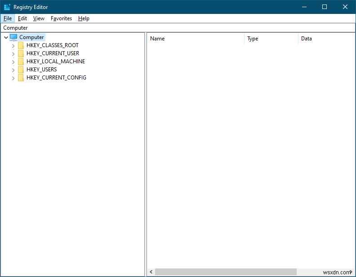Select the HKEY_CURRENT_USER label

[x=53, y=53]
